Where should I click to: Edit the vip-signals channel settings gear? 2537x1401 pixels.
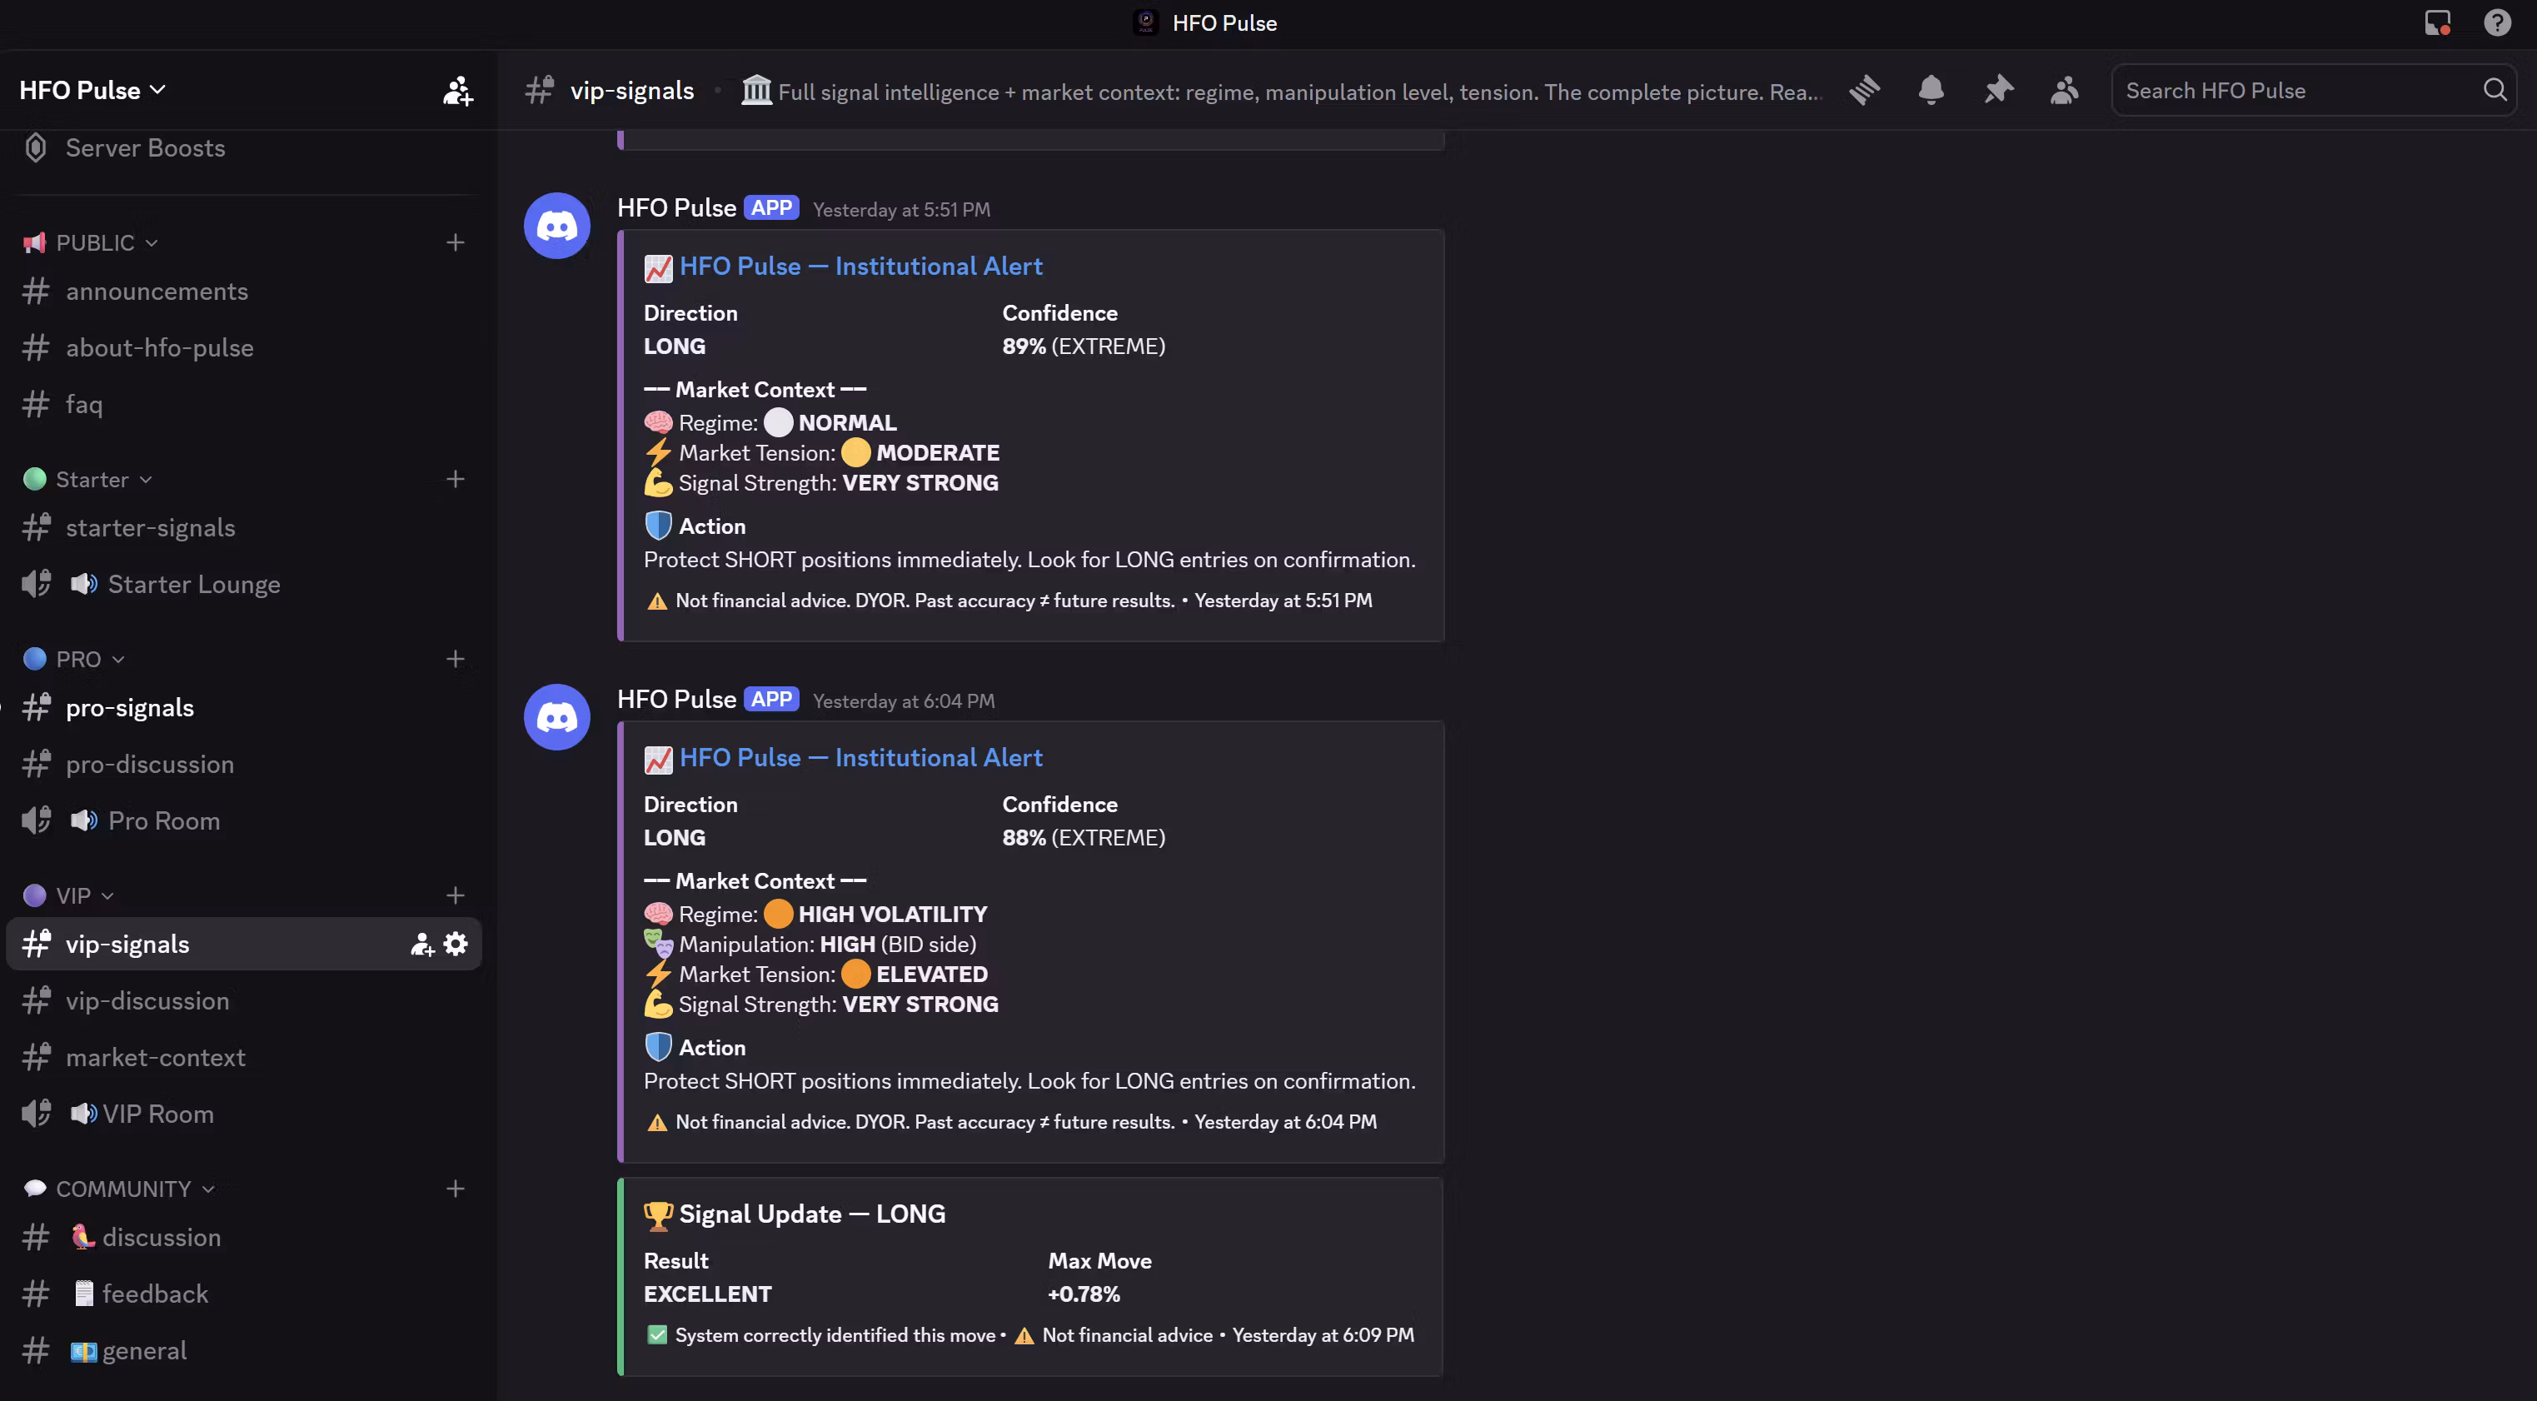tap(455, 944)
